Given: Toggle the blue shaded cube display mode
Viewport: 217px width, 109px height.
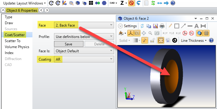Looking at the screenshot, I should tap(200, 33).
